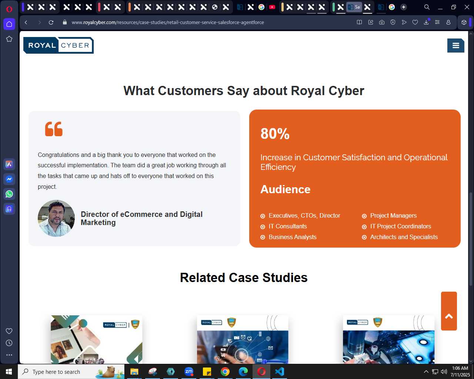Click 'IT Consultants' list item
Viewport: 474px width, 379px height.
click(288, 226)
